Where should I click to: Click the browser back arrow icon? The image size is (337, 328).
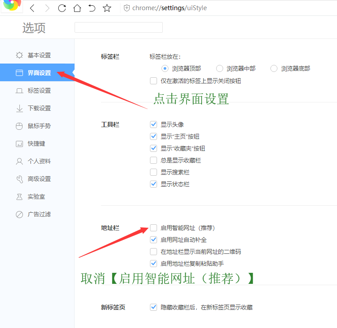(x=32, y=8)
